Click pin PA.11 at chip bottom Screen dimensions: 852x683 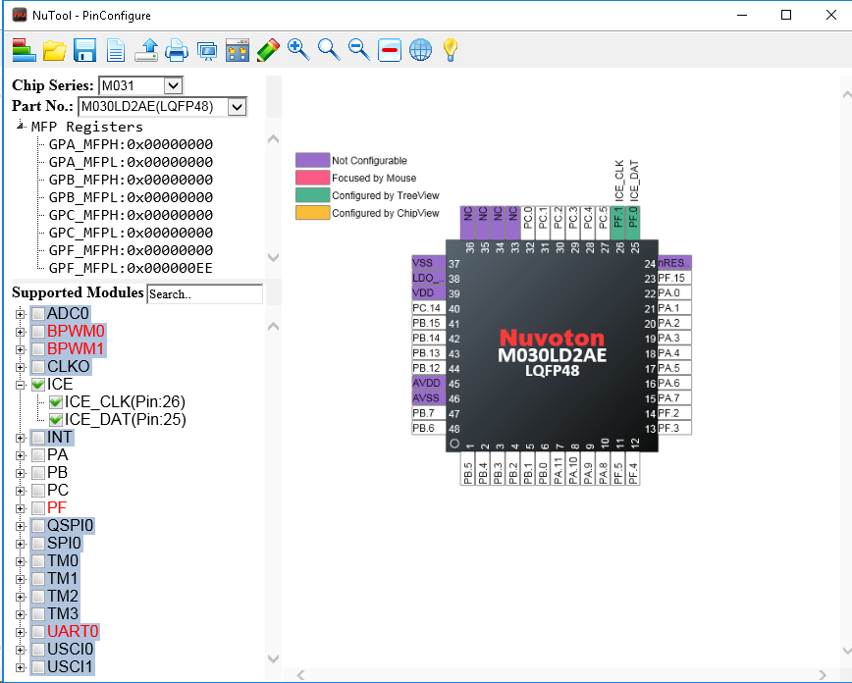tap(558, 469)
